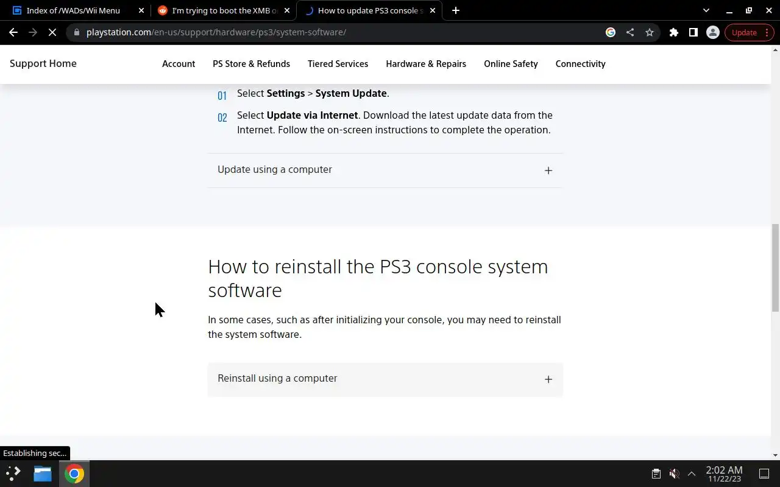The image size is (780, 487).
Task: Close the Wii Menu index tab
Action: coord(141,10)
